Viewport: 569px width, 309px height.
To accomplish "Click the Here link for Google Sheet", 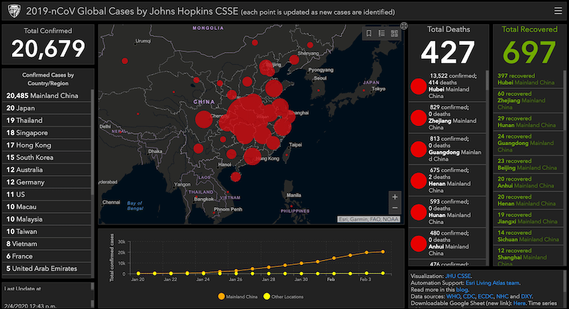I will point(519,303).
